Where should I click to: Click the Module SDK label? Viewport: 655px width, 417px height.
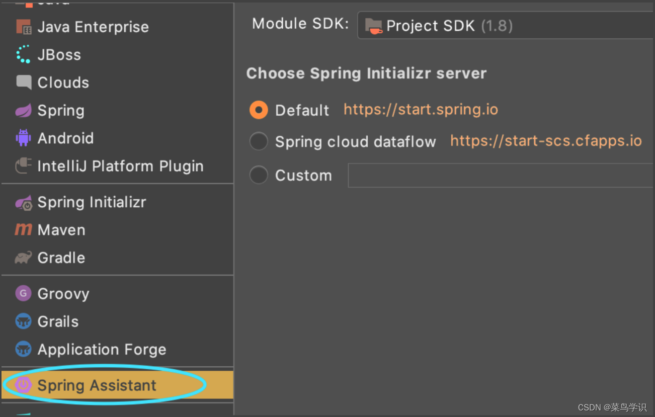[300, 24]
